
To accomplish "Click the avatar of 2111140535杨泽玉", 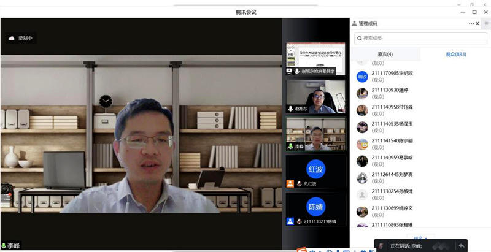I will (x=362, y=128).
